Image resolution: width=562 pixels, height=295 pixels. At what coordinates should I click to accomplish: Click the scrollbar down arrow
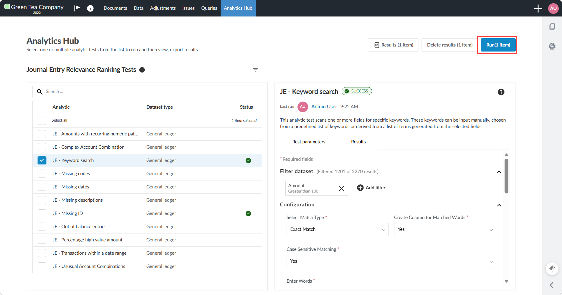[x=506, y=281]
